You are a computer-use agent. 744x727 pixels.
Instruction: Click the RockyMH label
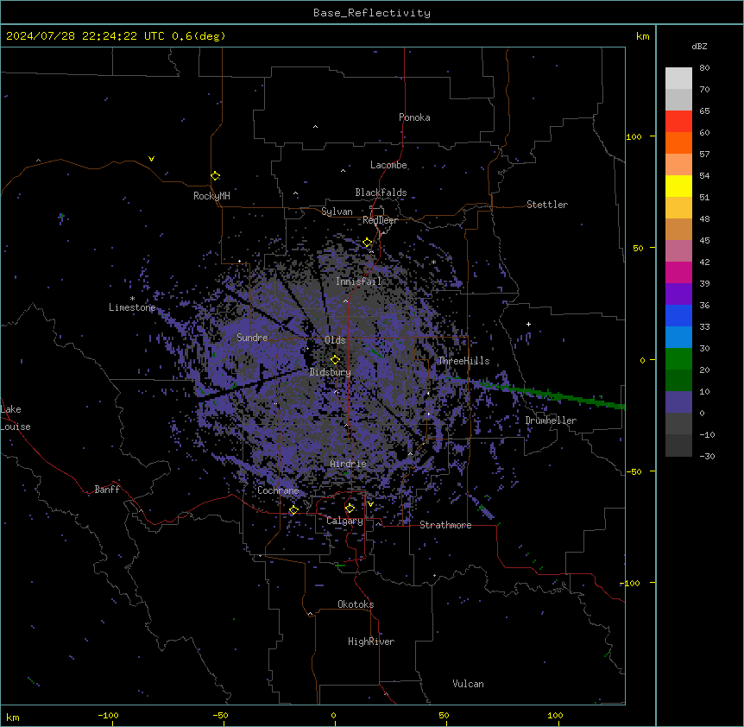pyautogui.click(x=211, y=196)
